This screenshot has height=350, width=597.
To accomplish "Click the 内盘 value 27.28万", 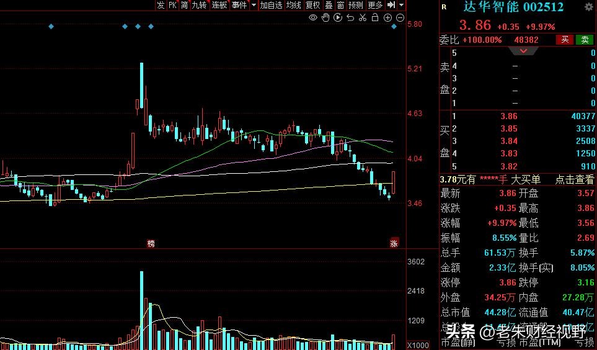I will tap(578, 297).
